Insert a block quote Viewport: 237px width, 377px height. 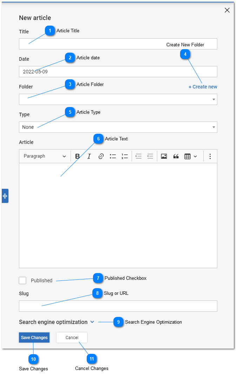click(x=176, y=156)
